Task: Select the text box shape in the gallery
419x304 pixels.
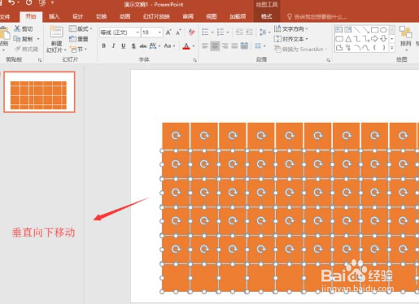Action: tap(339, 29)
